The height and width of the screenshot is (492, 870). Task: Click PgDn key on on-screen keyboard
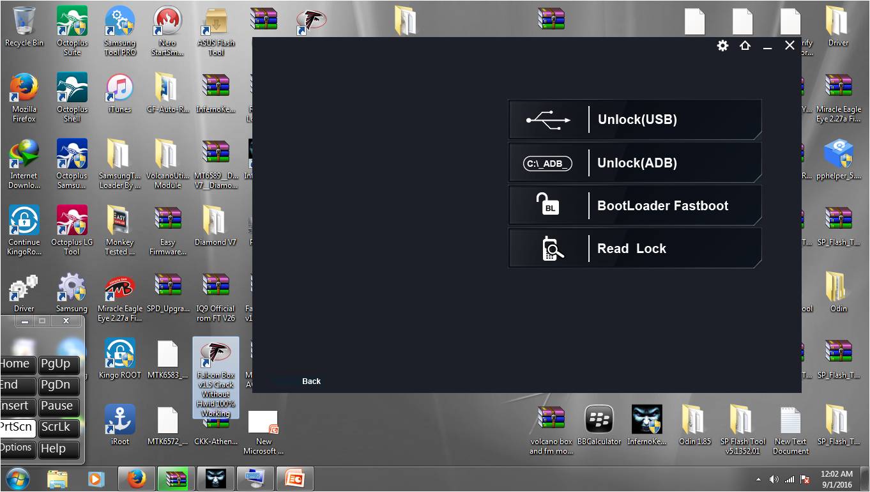pyautogui.click(x=58, y=385)
